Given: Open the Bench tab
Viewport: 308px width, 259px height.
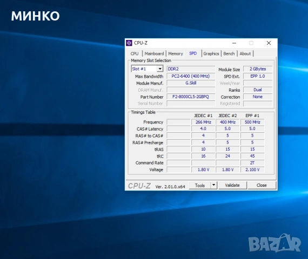Looking at the screenshot, I should [229, 53].
